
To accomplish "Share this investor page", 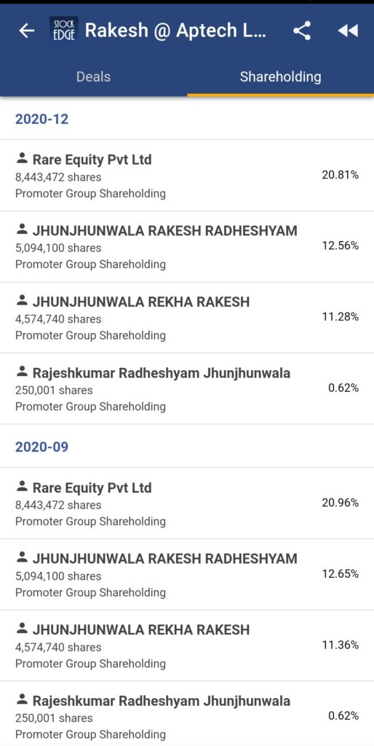I will coord(302,31).
